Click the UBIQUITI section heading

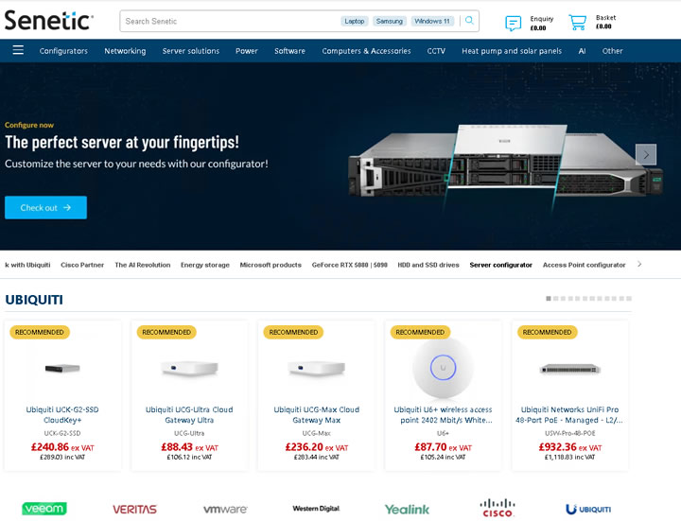click(34, 300)
